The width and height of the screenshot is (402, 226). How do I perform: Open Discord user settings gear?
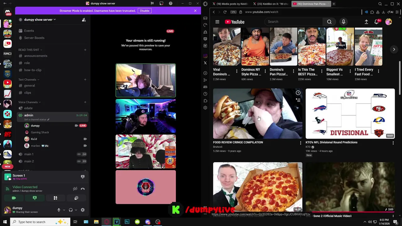(83, 210)
